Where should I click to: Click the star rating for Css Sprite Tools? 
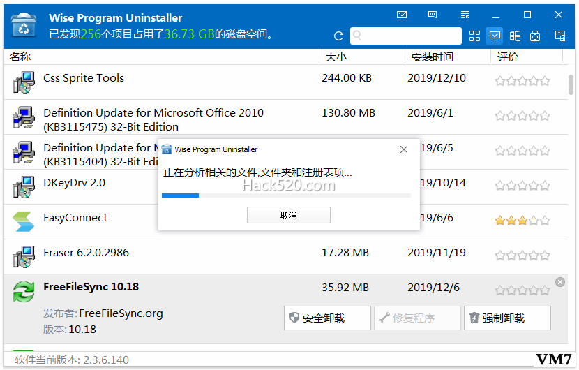(522, 81)
